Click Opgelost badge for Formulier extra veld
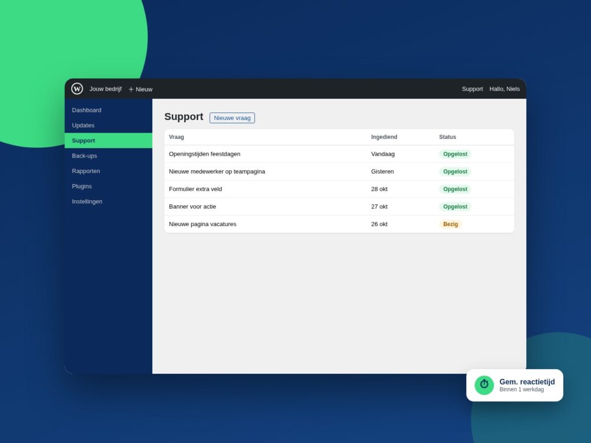Screen dimensions: 591x443 click(455, 189)
